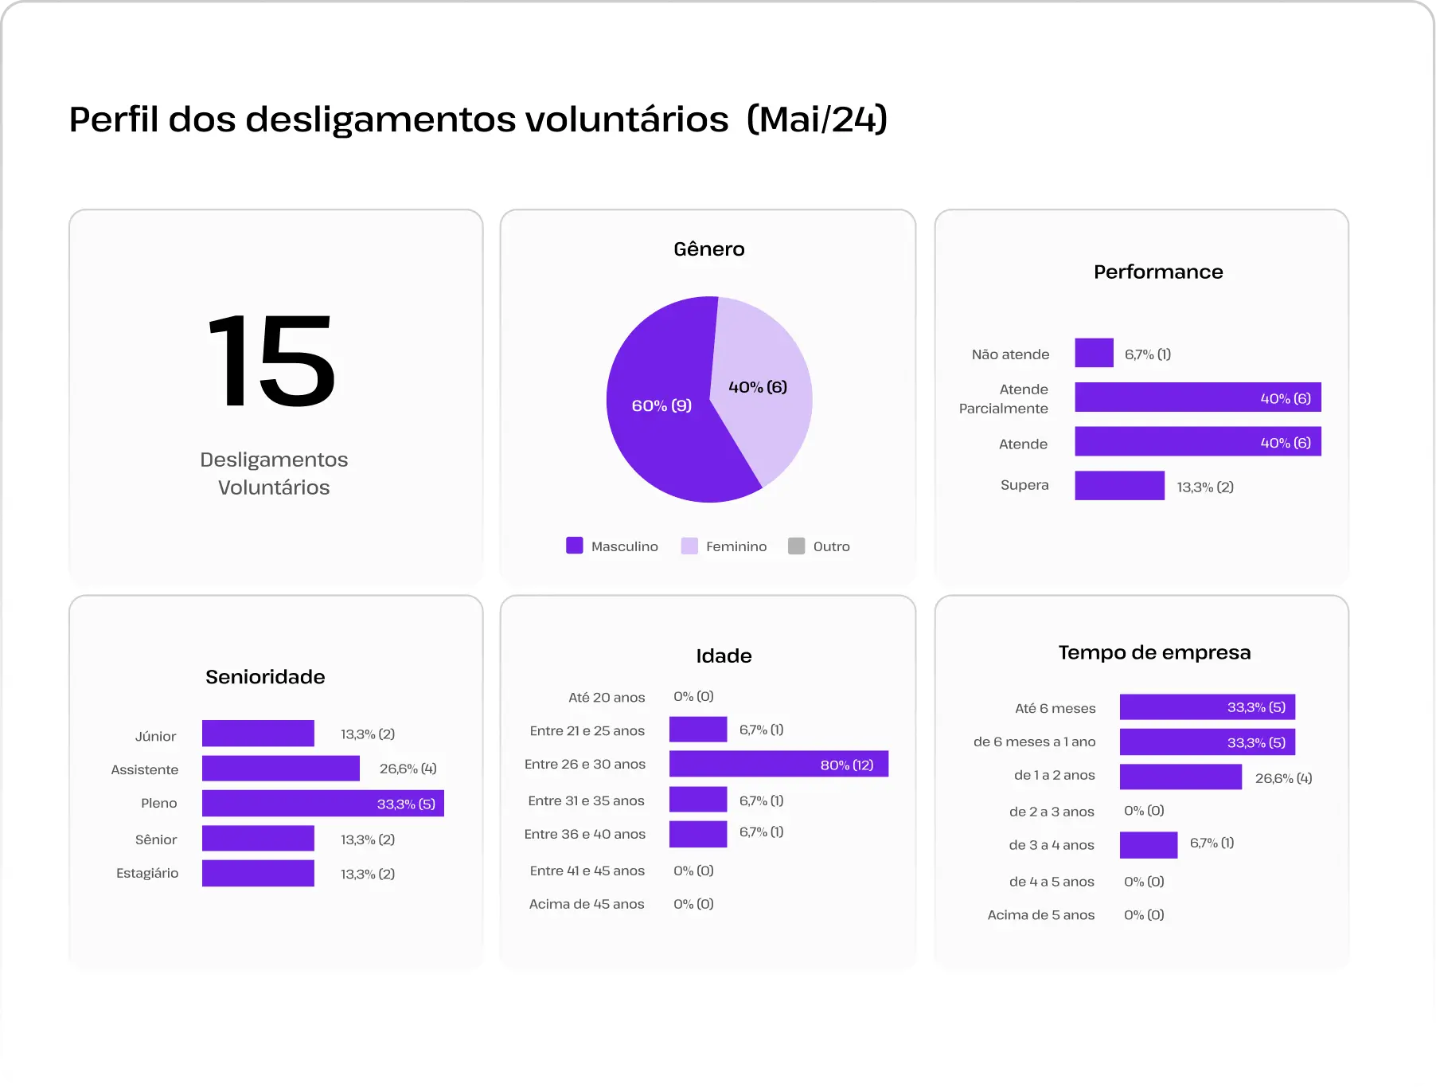This screenshot has height=1088, width=1436.
Task: Click the Entre 31 e 35 anos bar
Action: [x=698, y=800]
